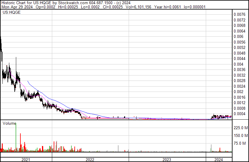Click the 'US:HQGE' ticker label in chart

(x=12, y=12)
